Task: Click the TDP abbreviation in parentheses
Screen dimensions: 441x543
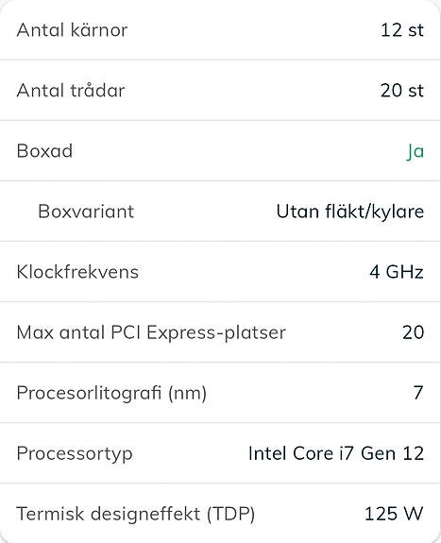Action: pyautogui.click(x=230, y=515)
